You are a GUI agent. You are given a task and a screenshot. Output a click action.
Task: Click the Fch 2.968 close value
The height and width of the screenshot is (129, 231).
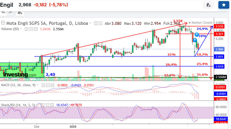click(x=172, y=23)
